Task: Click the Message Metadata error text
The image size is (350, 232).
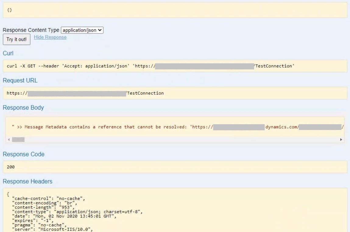Action: pyautogui.click(x=91, y=126)
